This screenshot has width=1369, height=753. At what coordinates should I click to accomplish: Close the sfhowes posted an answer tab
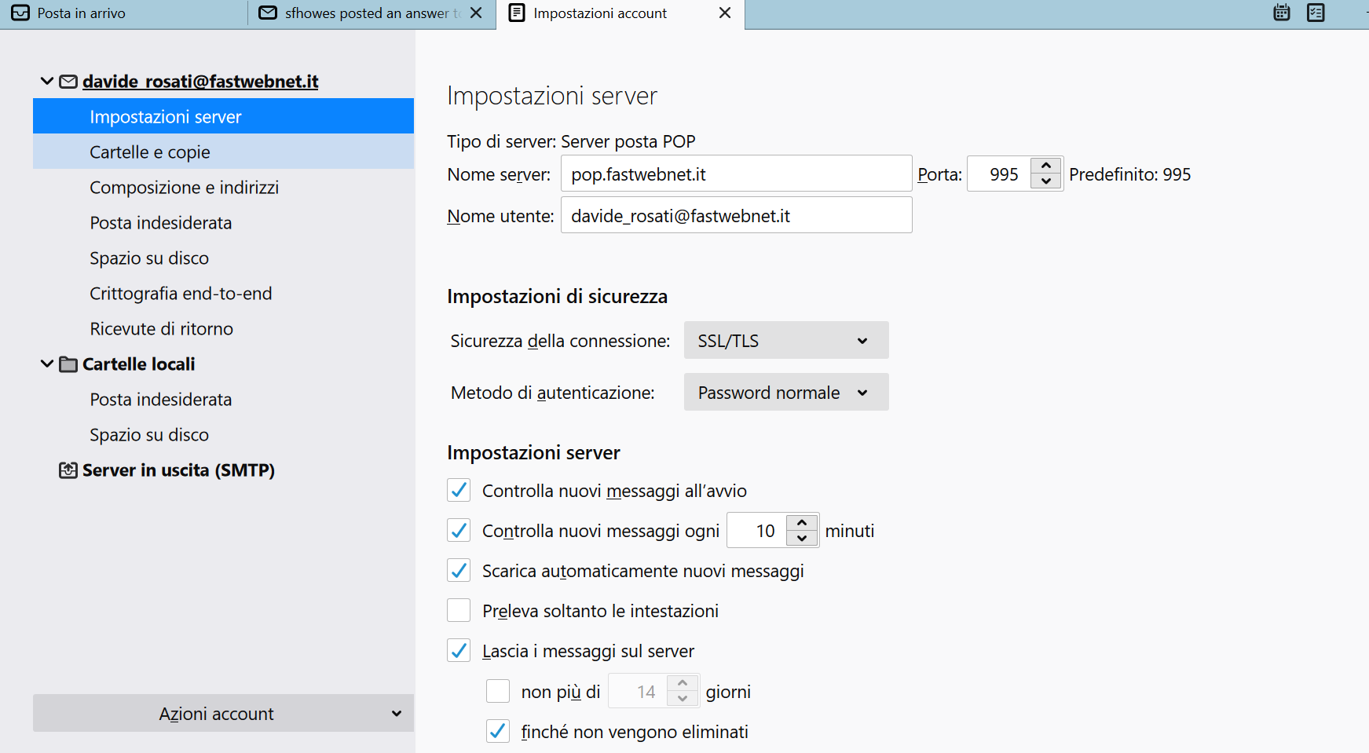click(x=476, y=13)
